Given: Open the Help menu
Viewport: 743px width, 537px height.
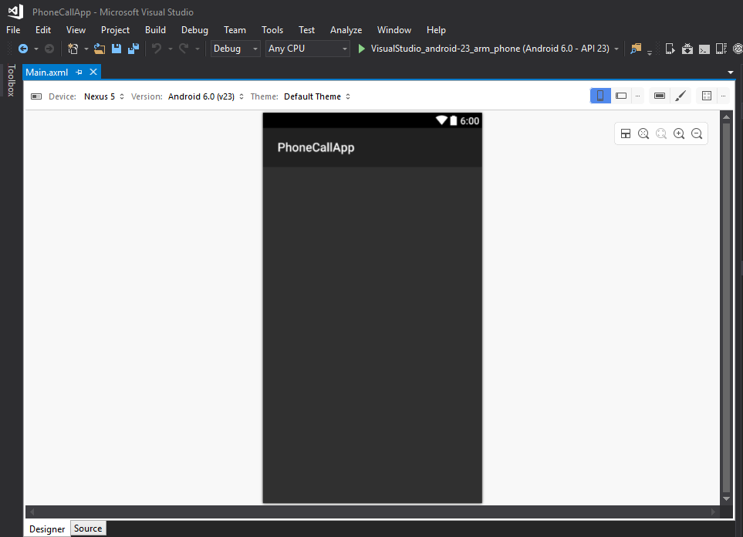Looking at the screenshot, I should [x=436, y=30].
